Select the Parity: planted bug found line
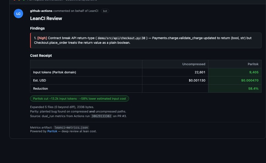This screenshot has height=163, width=266. point(78,111)
